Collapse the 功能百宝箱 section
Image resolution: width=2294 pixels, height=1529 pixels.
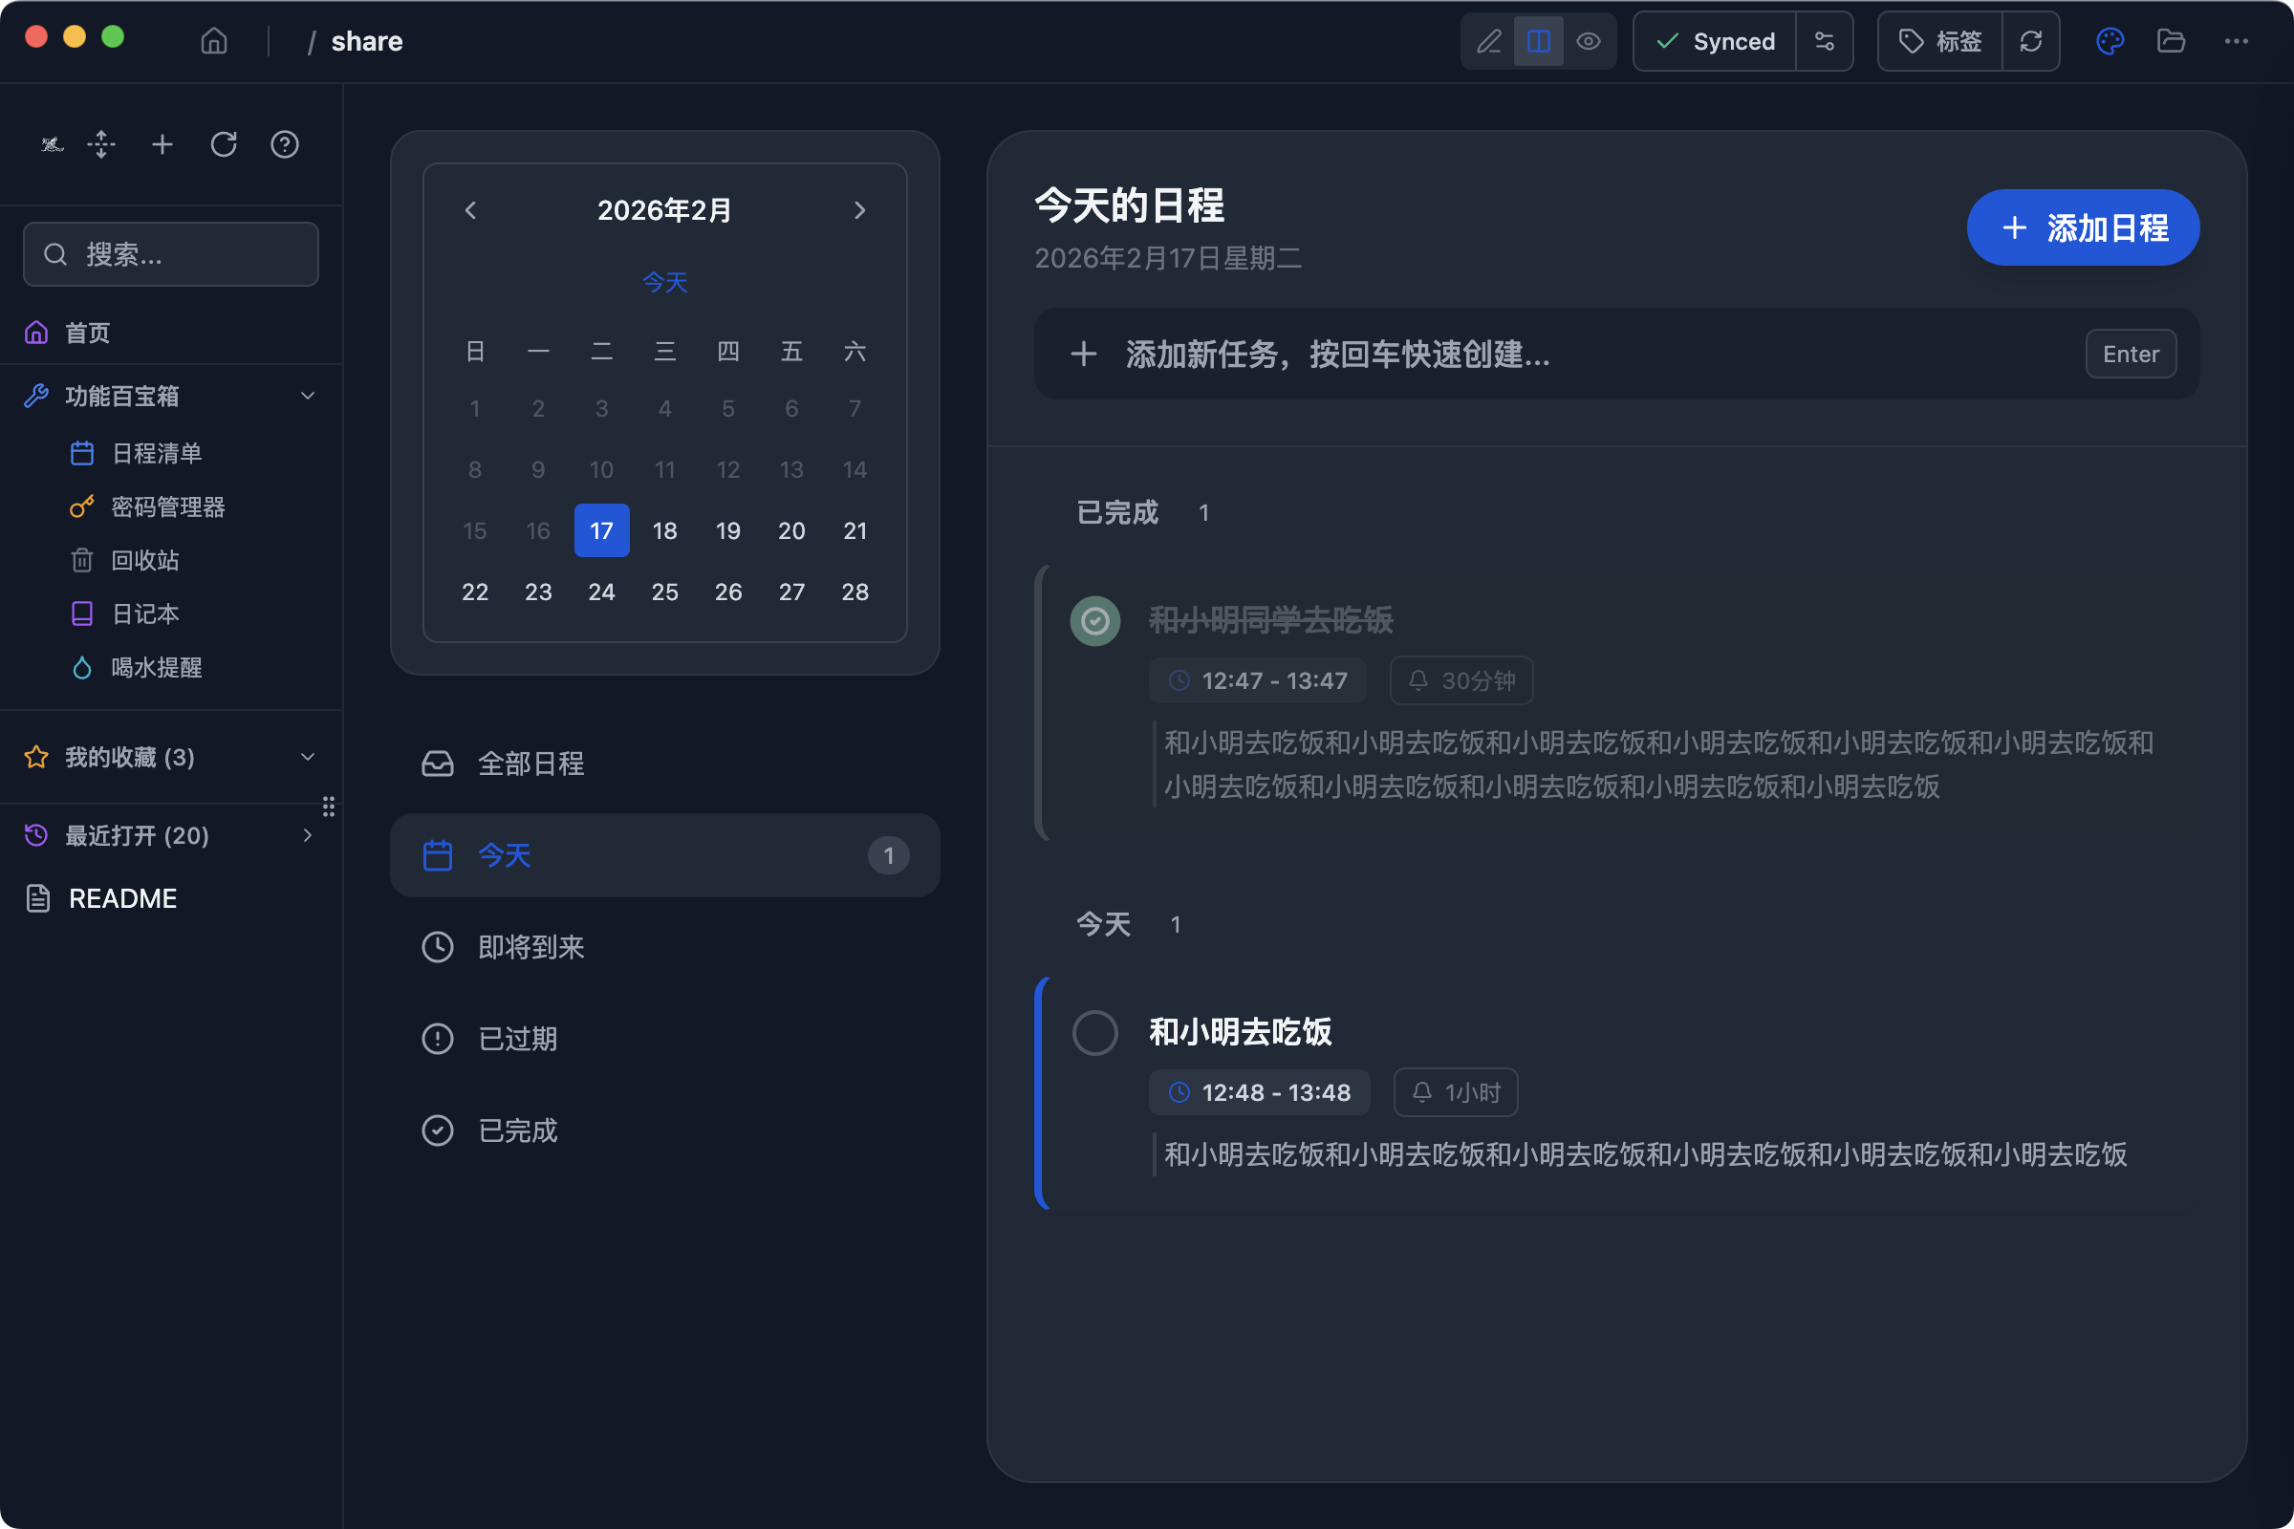point(307,396)
